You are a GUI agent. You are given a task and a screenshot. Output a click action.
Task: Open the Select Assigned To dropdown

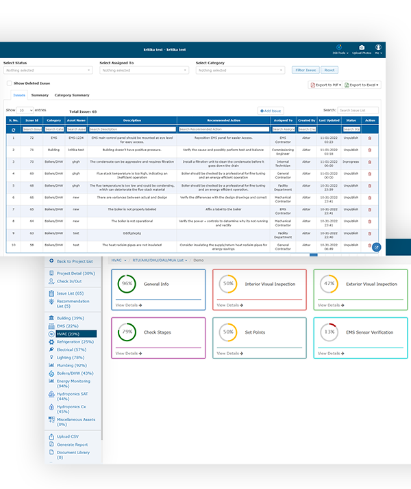(x=145, y=70)
